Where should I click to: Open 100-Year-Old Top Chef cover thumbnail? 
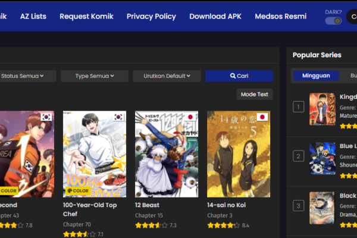95,154
